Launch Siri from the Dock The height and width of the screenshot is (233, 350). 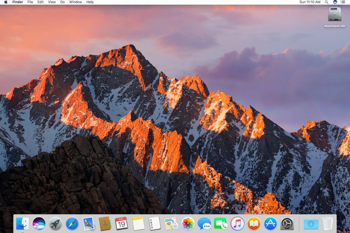[39, 223]
